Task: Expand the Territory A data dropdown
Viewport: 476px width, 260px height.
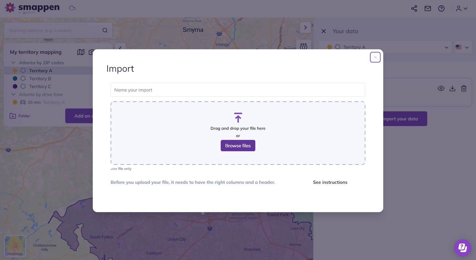Action: pyautogui.click(x=446, y=47)
